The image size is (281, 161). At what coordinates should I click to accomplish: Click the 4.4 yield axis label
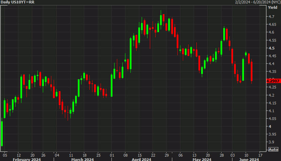pos(271,64)
